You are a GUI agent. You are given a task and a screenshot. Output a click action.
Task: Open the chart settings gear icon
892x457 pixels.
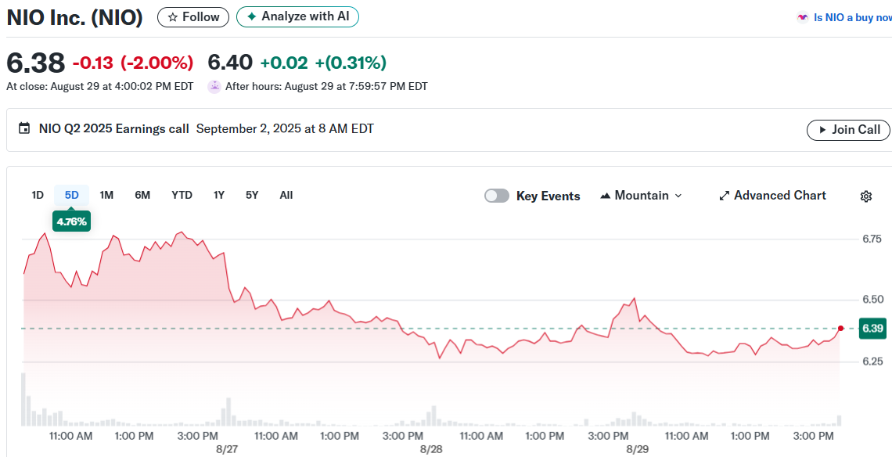pos(866,196)
